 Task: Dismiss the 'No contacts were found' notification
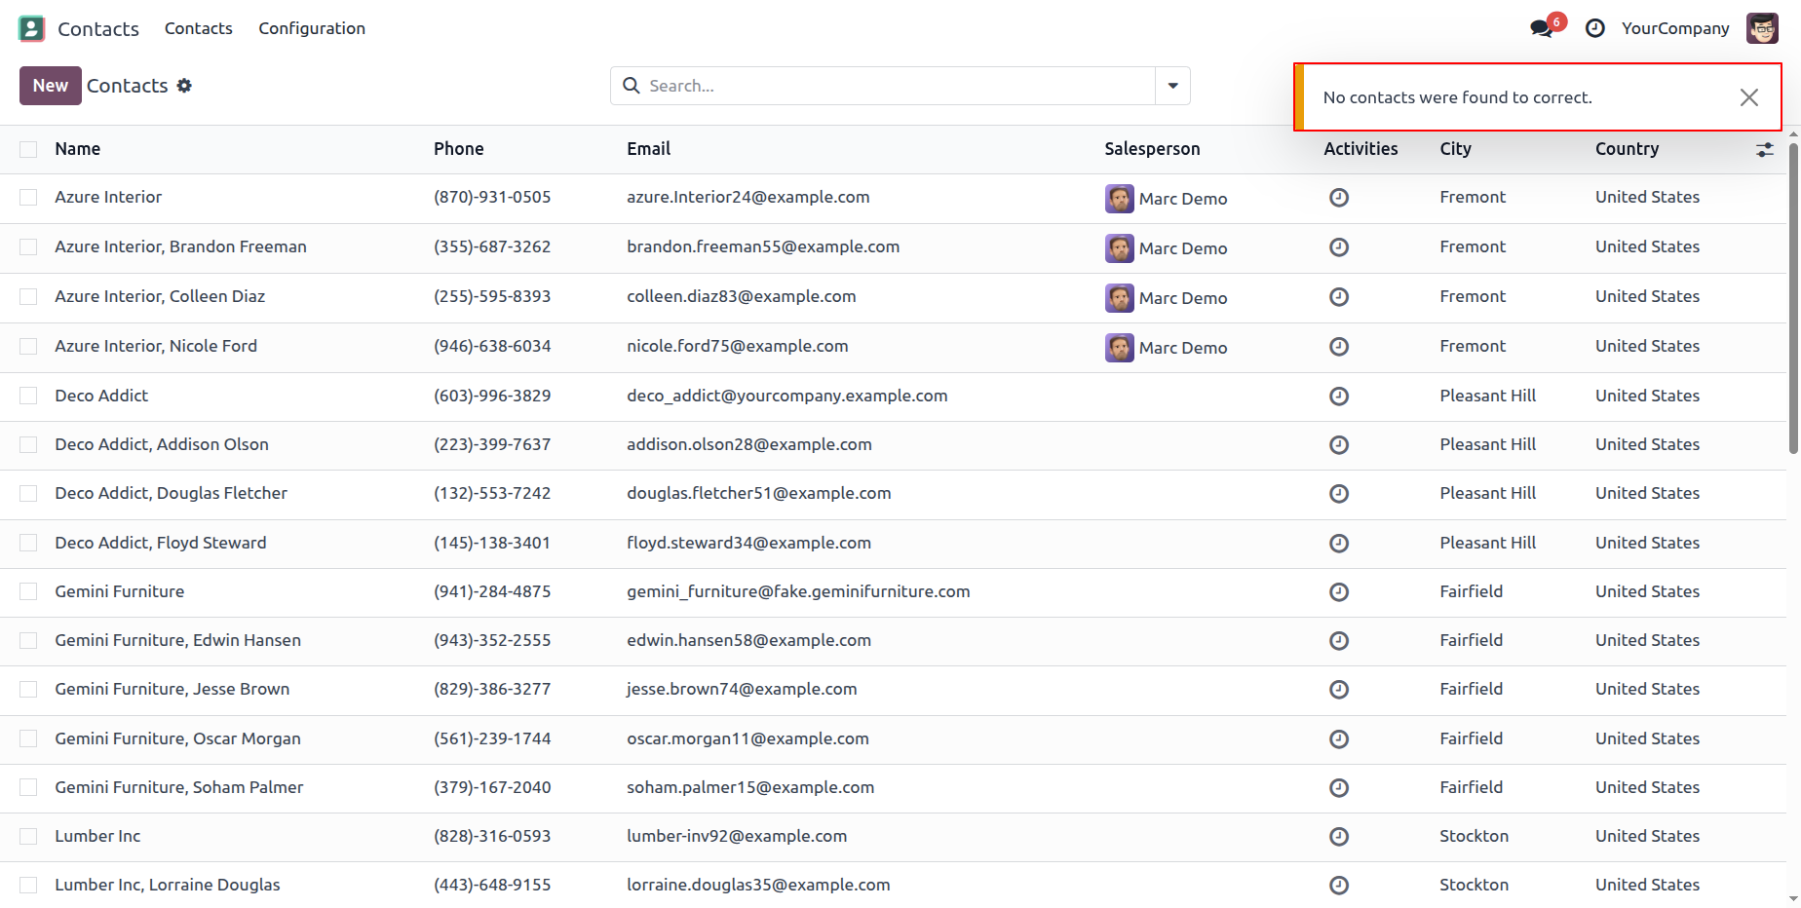pyautogui.click(x=1749, y=97)
